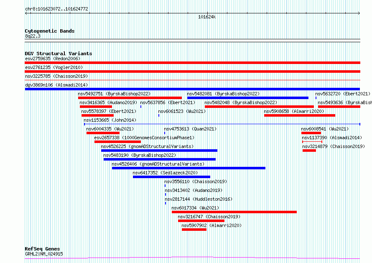Viewport: 372px width, 263px height.
Task: Click the blue bar under nsv6417352
Action: point(171,177)
